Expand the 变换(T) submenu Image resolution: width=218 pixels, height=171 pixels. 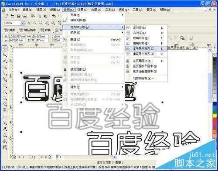point(94,15)
